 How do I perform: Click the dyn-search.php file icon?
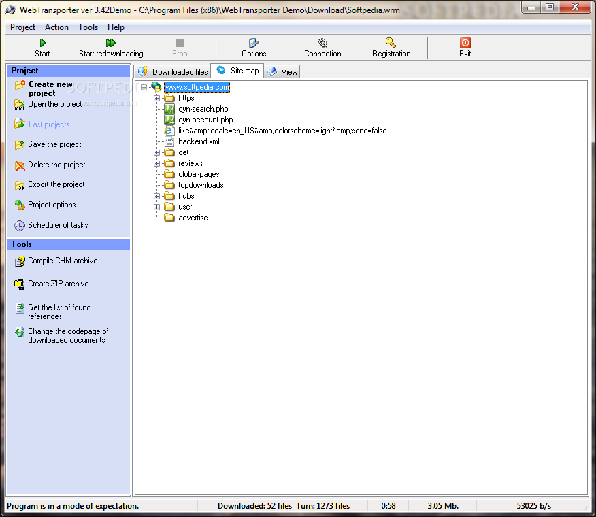pos(169,109)
